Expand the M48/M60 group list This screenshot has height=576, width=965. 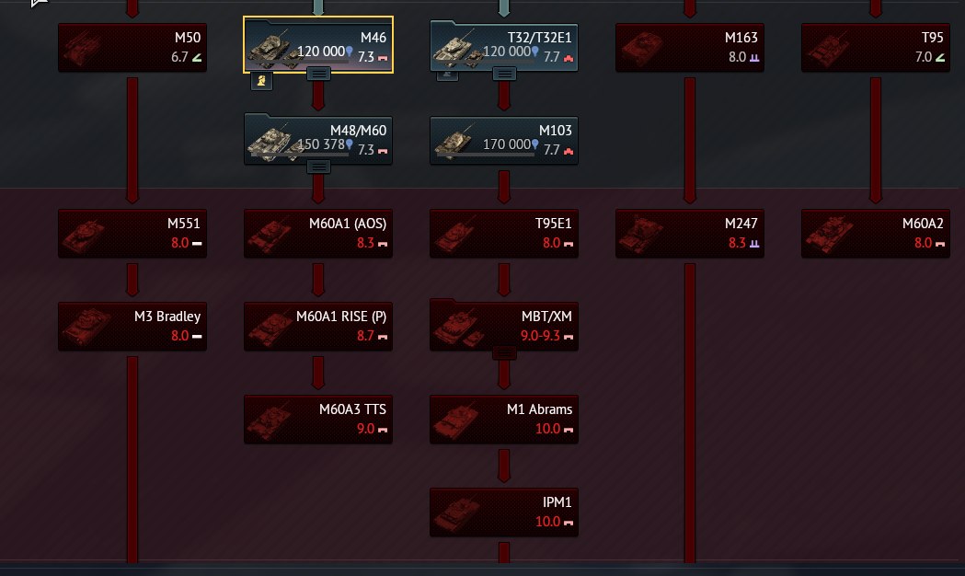[318, 167]
